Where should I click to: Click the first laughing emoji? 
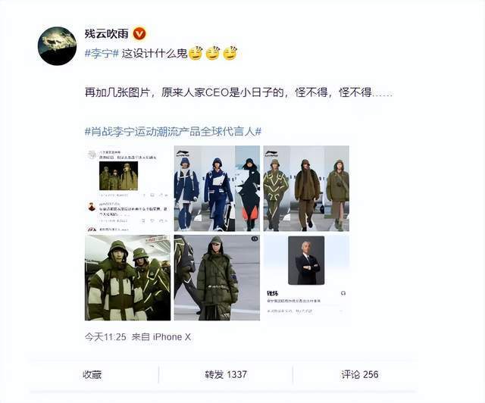[196, 53]
